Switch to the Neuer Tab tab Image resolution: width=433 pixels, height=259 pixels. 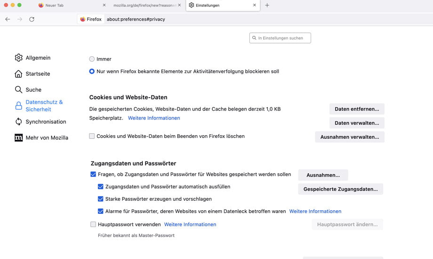66,5
